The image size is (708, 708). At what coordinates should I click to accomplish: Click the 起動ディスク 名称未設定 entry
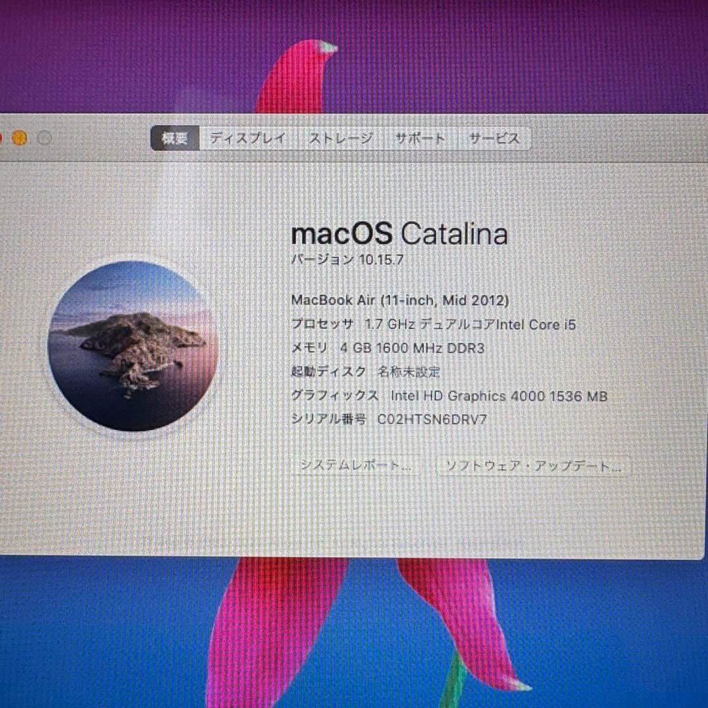[x=366, y=372]
